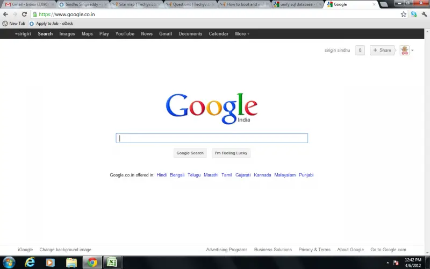This screenshot has height=269, width=430.
Task: Click the browser forward arrow
Action: [15, 15]
